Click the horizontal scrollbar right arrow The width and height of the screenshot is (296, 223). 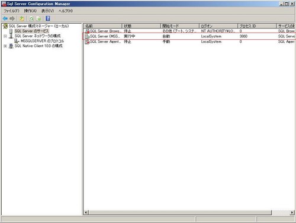[x=292, y=212]
